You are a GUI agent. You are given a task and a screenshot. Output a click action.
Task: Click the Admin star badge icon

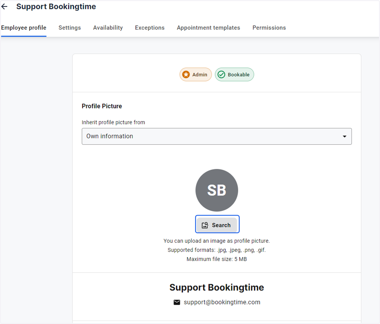click(186, 75)
